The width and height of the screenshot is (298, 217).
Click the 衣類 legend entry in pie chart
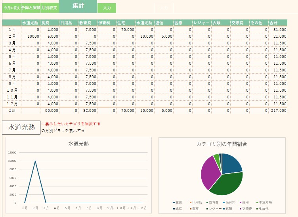tap(227, 209)
